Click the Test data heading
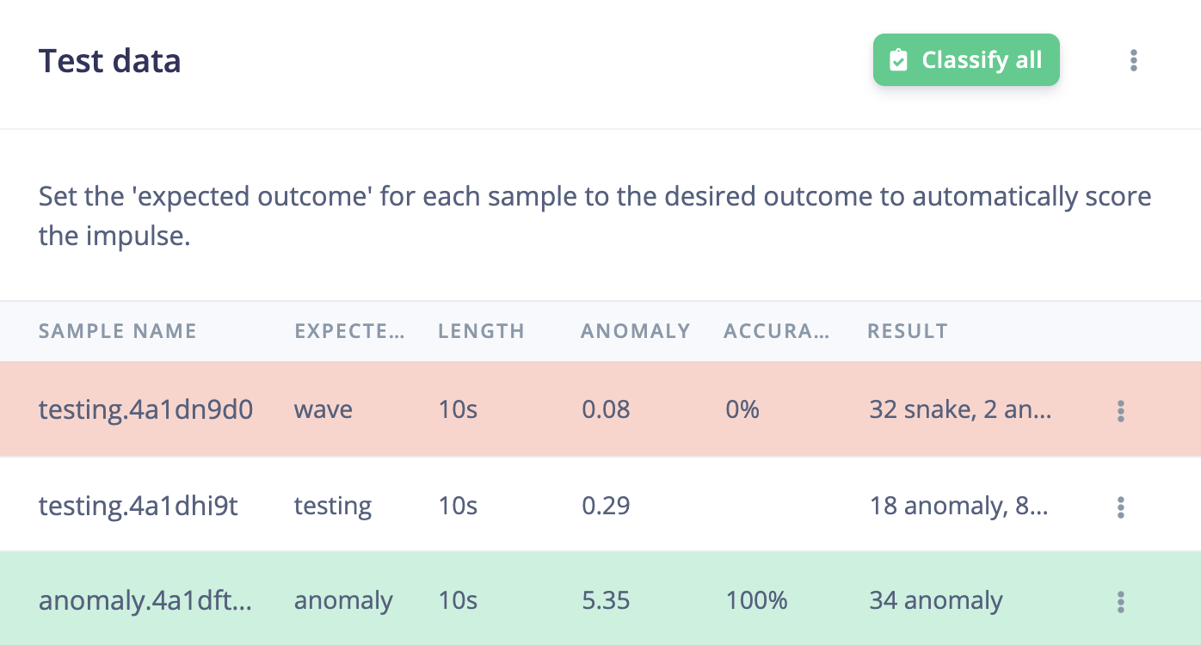This screenshot has width=1201, height=645. click(110, 62)
